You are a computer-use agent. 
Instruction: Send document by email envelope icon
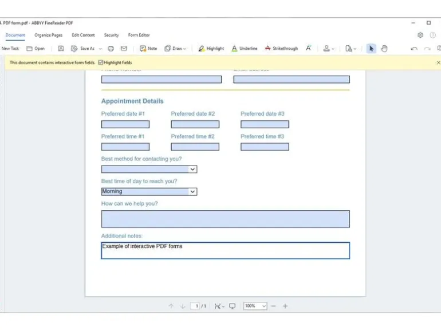(x=124, y=48)
